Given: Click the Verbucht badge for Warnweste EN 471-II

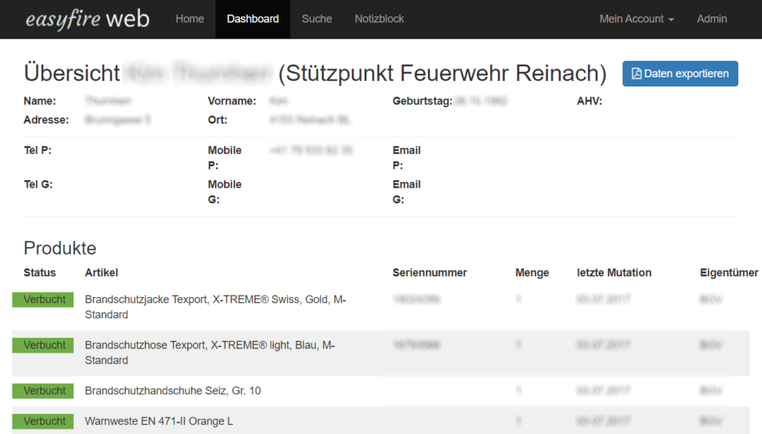Looking at the screenshot, I should pyautogui.click(x=43, y=421).
